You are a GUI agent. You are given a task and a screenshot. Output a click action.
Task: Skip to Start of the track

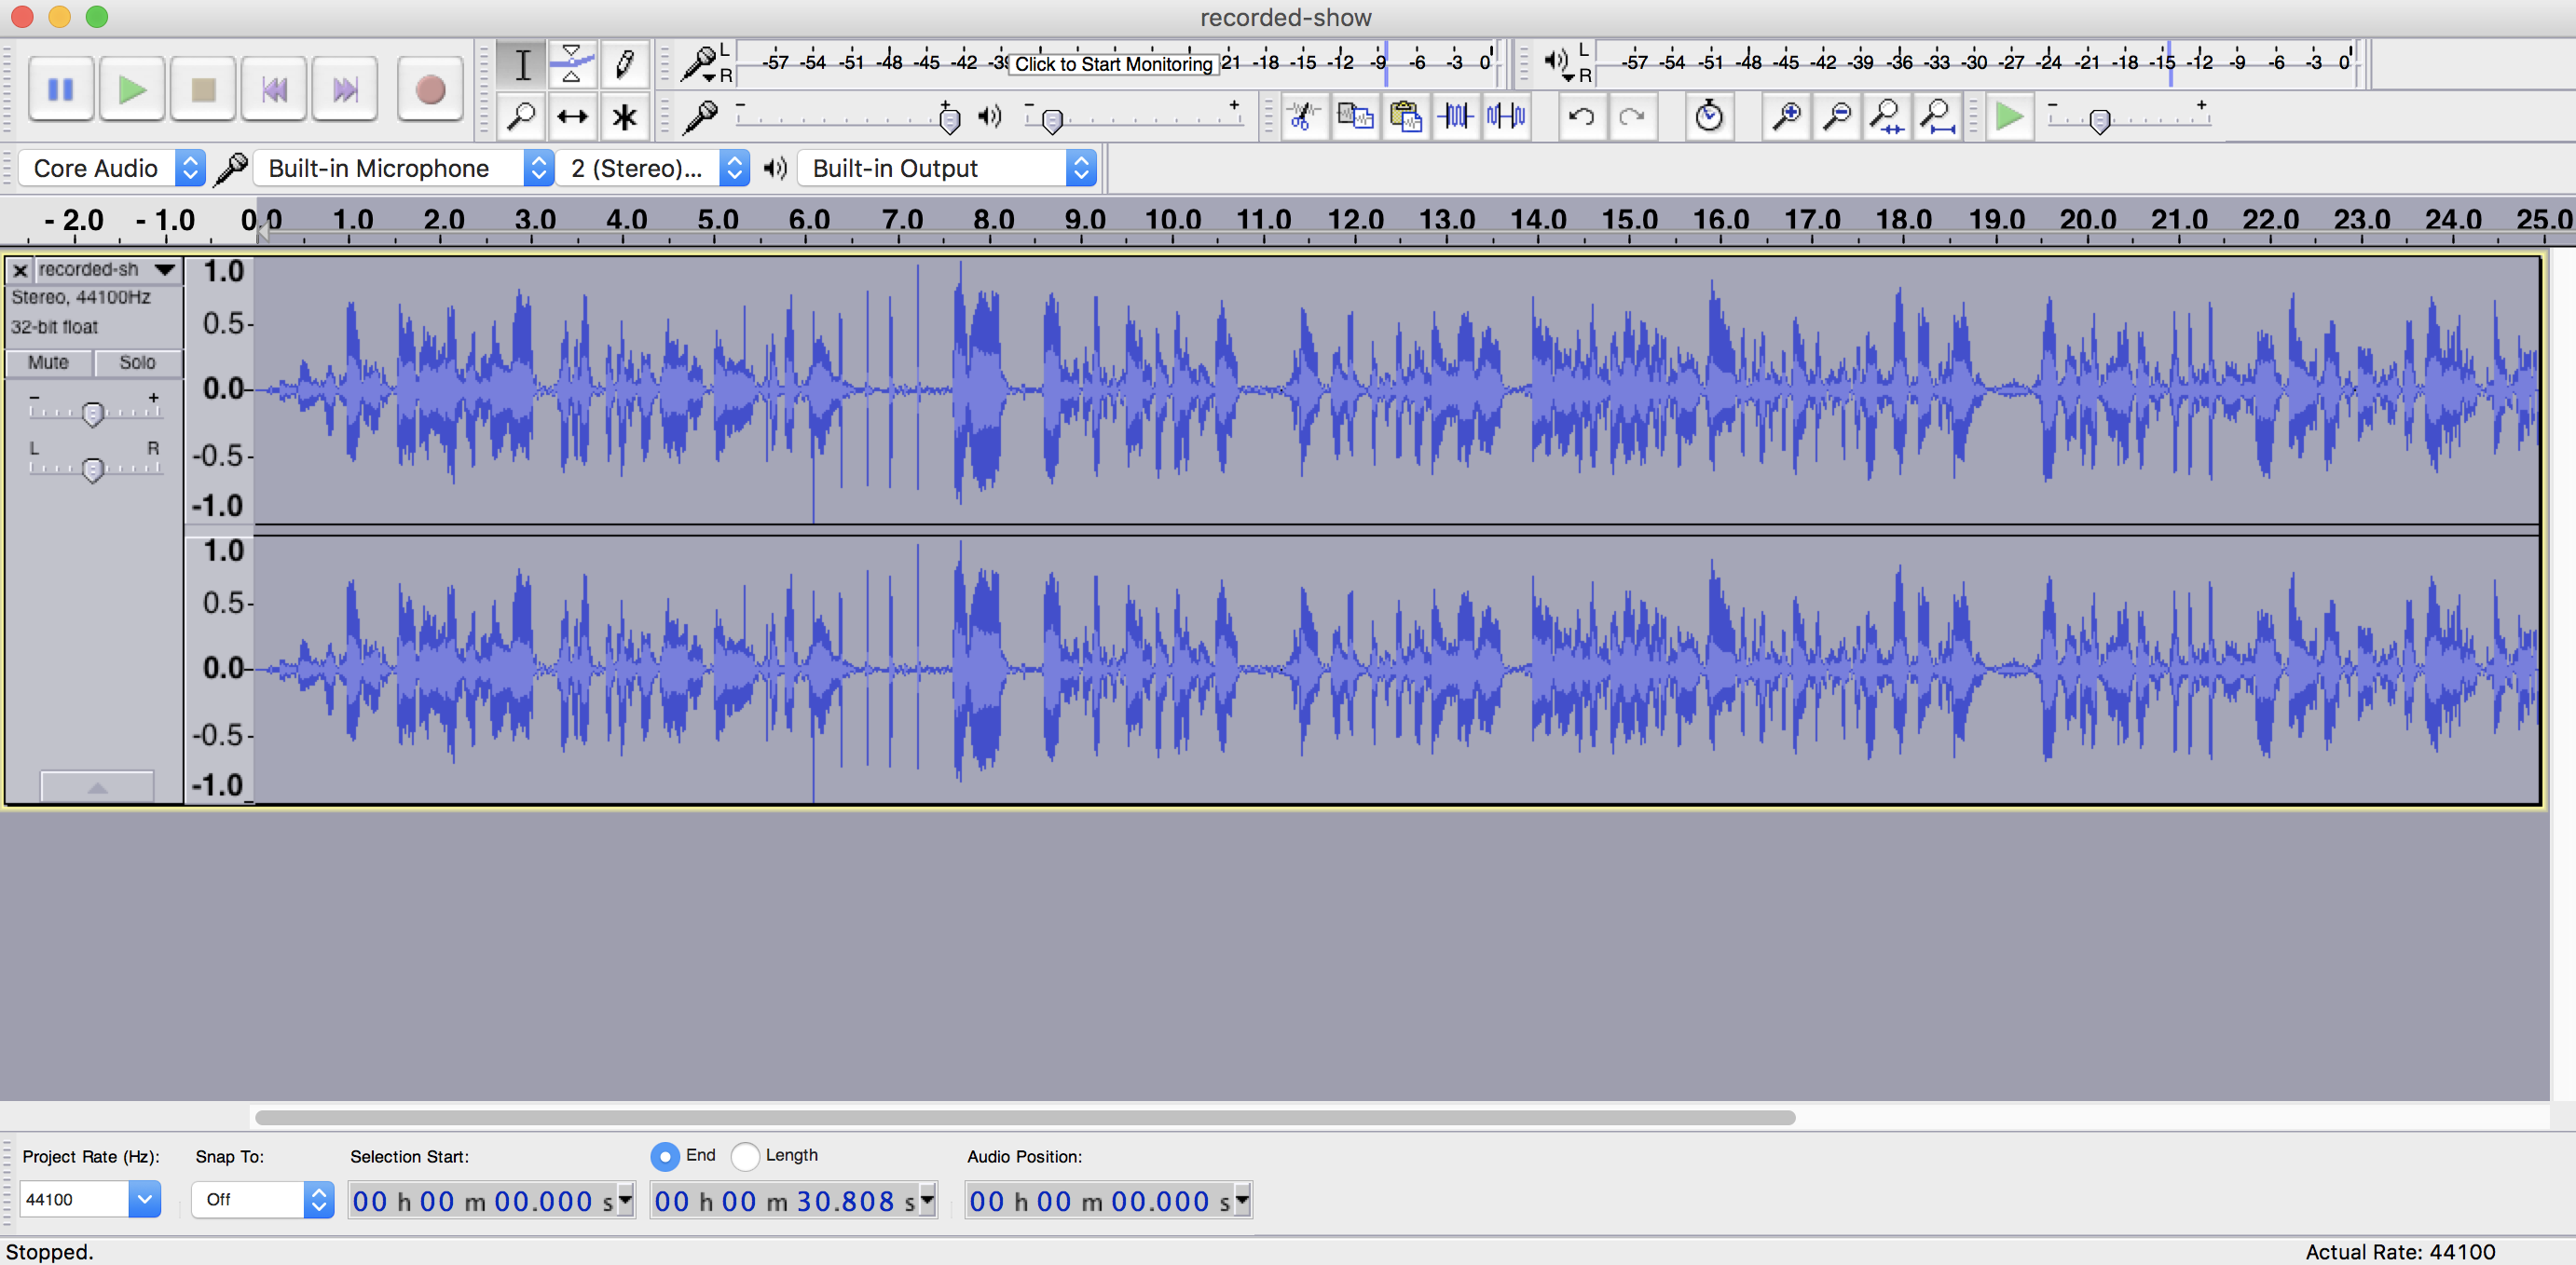coord(274,90)
